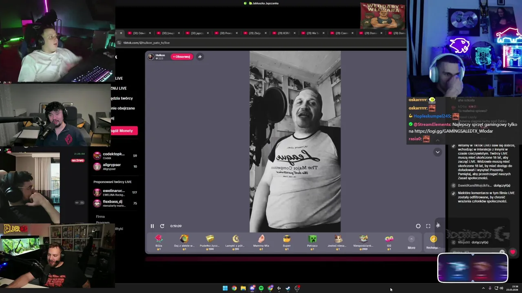Send the Jesteś niesa... cat gift

(338, 242)
